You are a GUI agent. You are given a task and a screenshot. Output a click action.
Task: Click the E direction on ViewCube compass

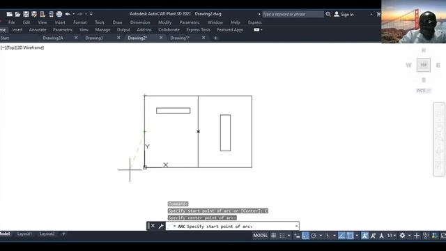click(438, 65)
